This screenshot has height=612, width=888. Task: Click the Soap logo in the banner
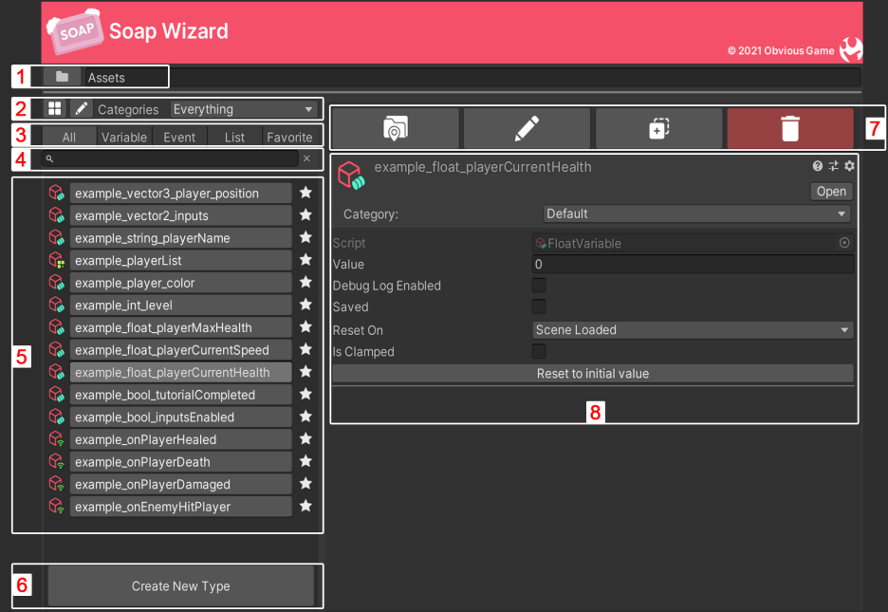coord(75,31)
